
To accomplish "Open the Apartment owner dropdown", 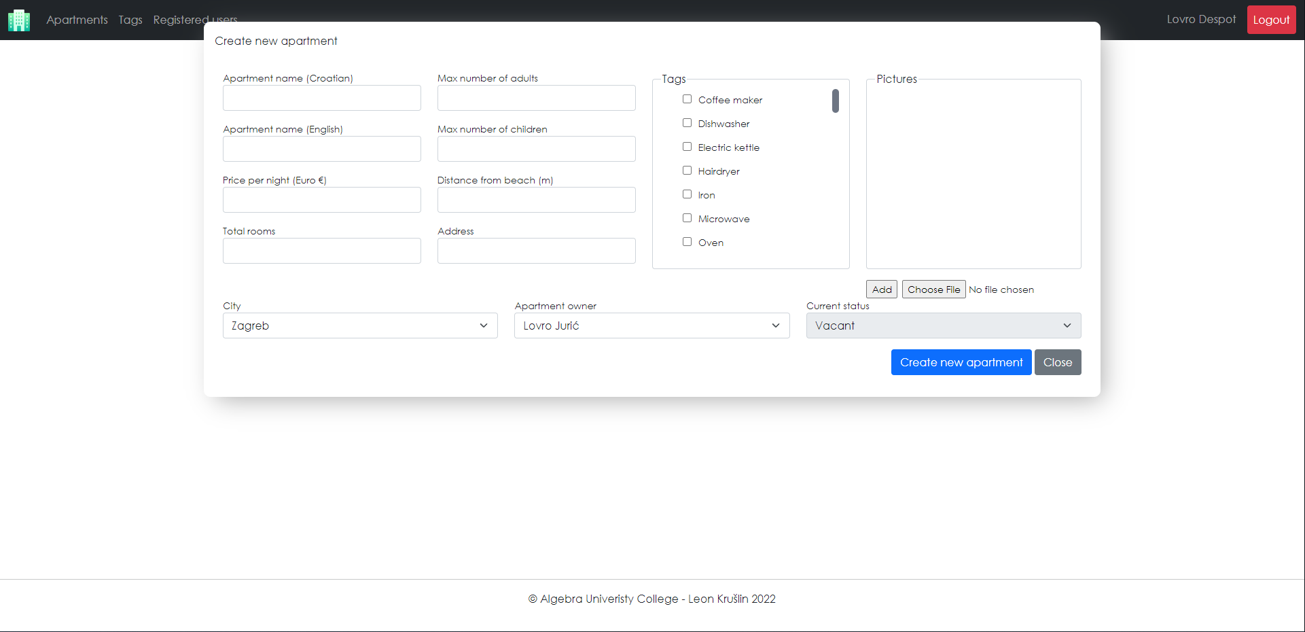I will tap(651, 326).
